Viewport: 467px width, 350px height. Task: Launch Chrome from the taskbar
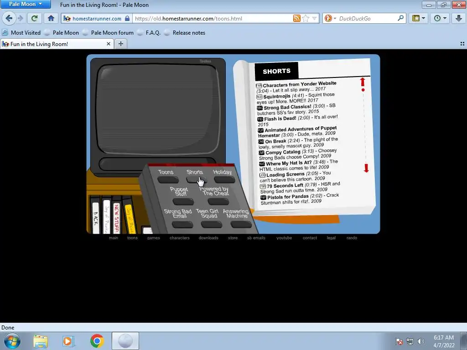click(x=97, y=341)
